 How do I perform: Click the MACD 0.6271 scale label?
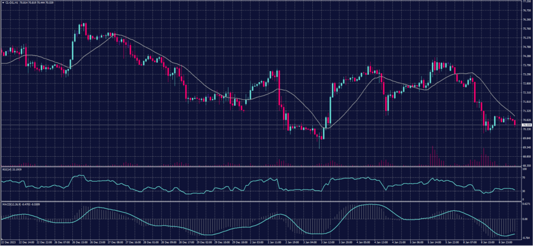point(526,204)
